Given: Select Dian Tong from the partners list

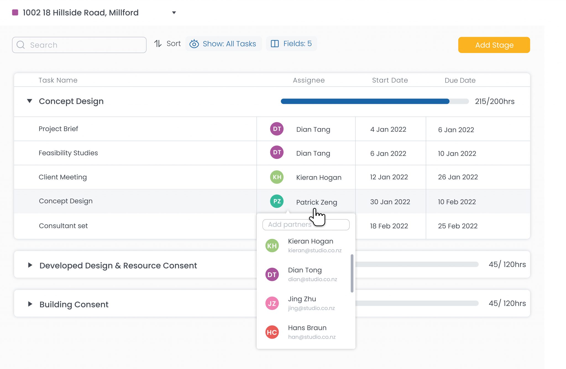Looking at the screenshot, I should 305,274.
